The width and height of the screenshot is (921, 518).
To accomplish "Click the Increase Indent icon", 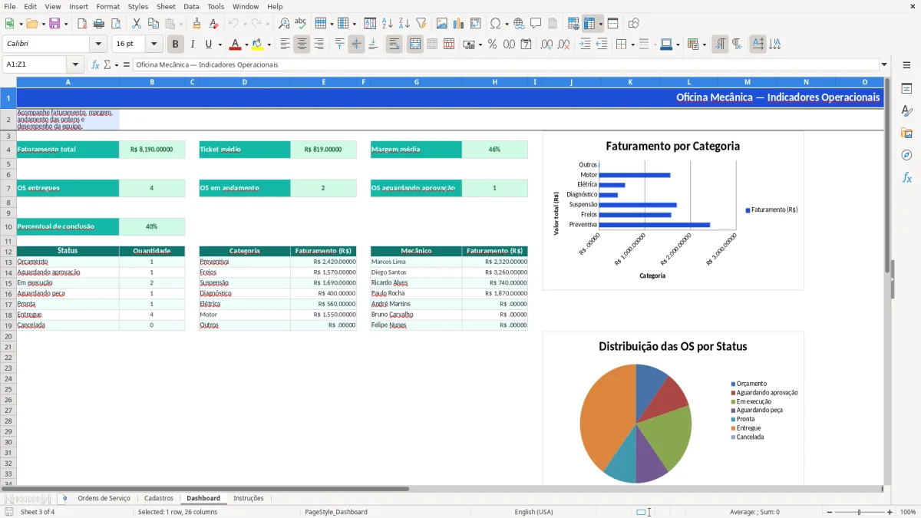I will click(x=585, y=45).
